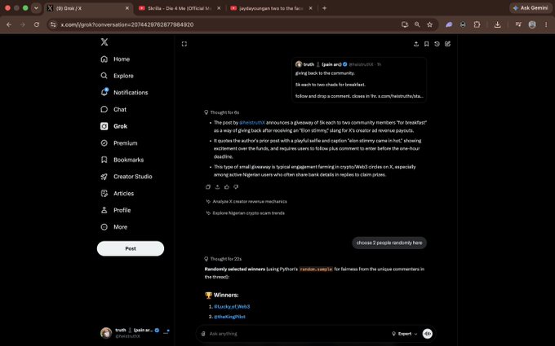
Task: View site information icon in address bar
Action: pos(53,24)
